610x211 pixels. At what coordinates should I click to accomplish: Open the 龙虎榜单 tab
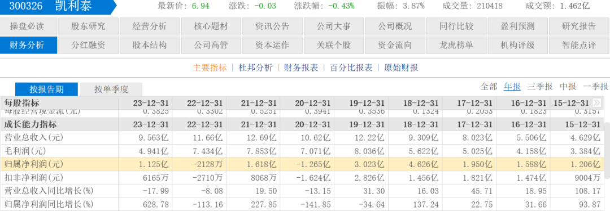point(456,45)
